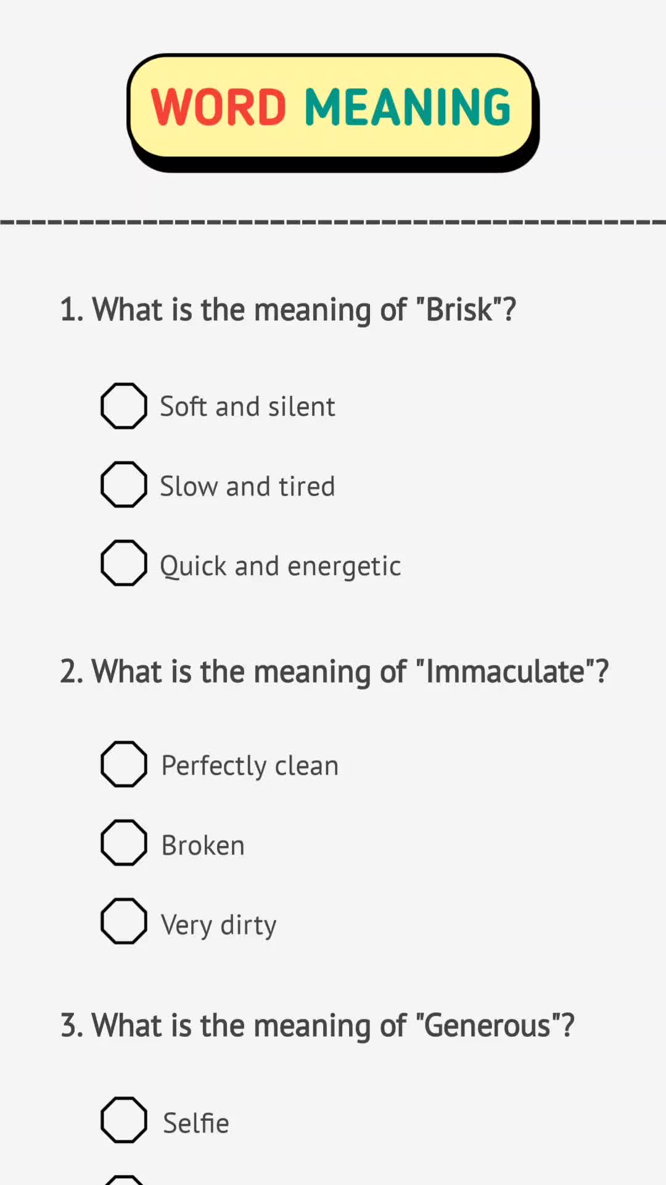Click the "Perfectly clean" label text
This screenshot has height=1185, width=666.
tap(250, 766)
